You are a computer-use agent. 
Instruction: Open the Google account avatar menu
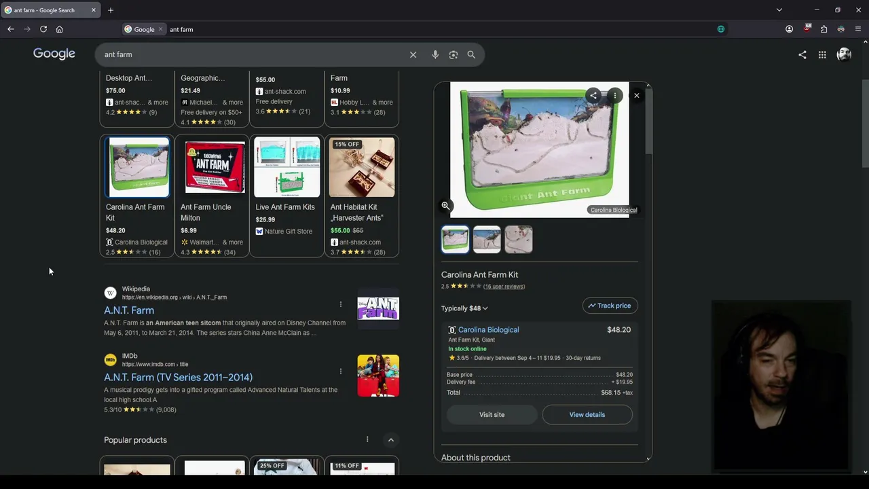pyautogui.click(x=844, y=54)
